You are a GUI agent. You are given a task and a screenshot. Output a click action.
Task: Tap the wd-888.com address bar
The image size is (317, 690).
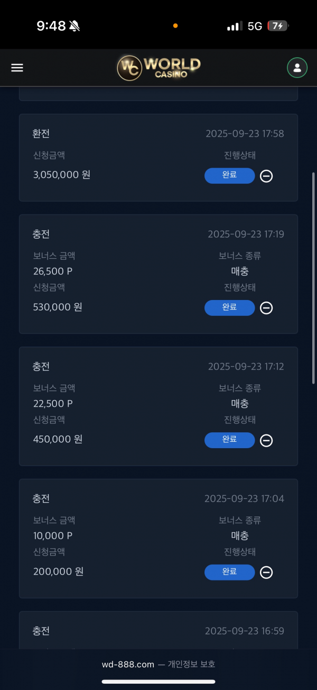coord(158,664)
